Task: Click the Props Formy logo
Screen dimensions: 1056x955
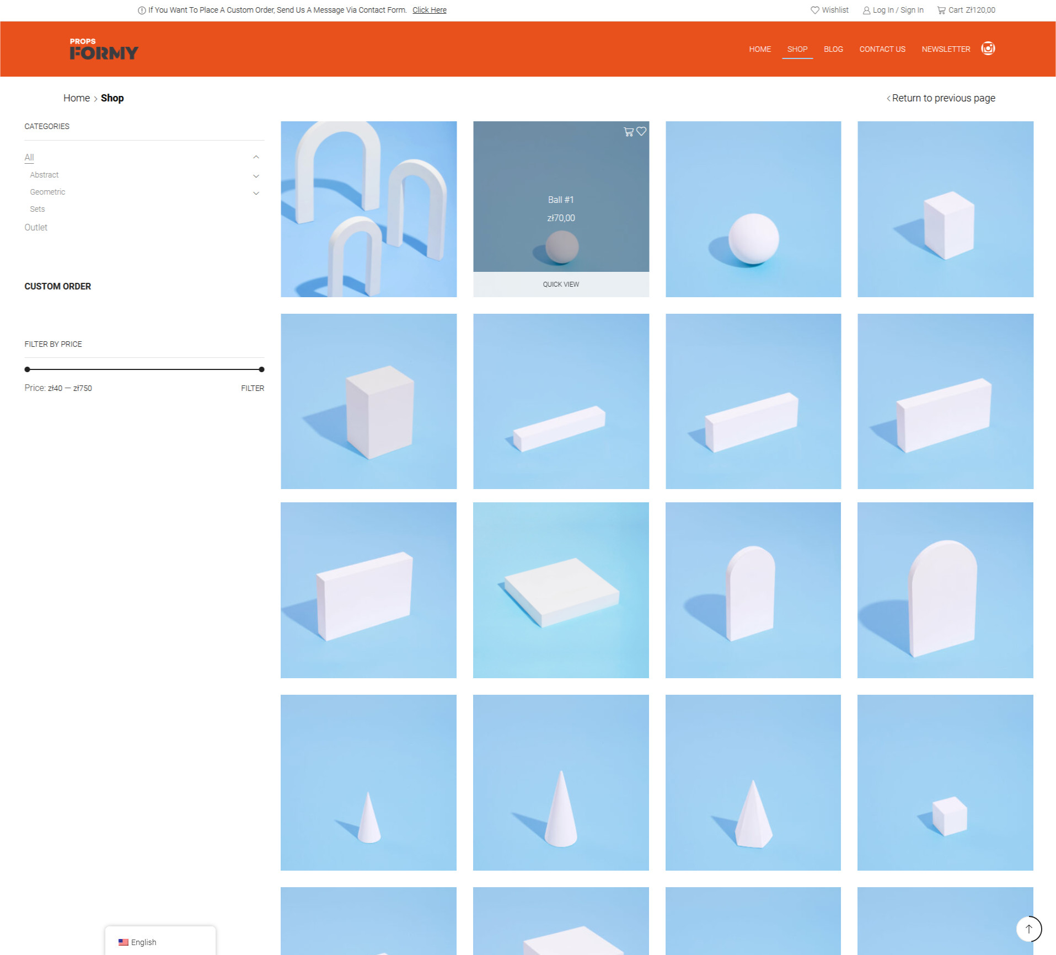Action: [x=104, y=50]
